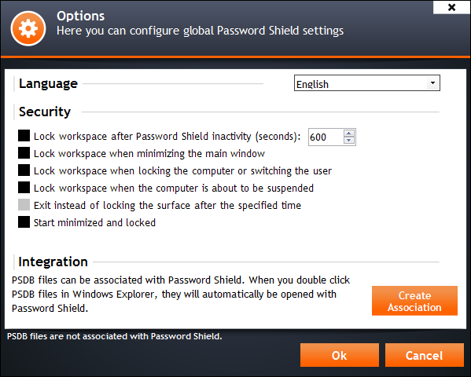
Task: Toggle Start minimized and locked checkbox
Action: point(24,222)
